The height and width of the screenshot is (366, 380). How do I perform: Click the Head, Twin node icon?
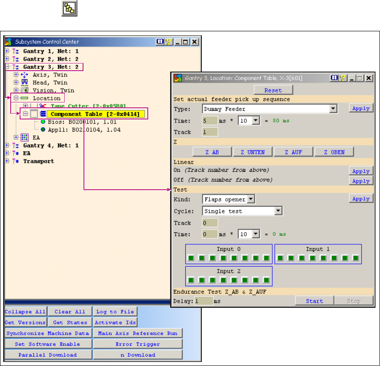(x=25, y=82)
